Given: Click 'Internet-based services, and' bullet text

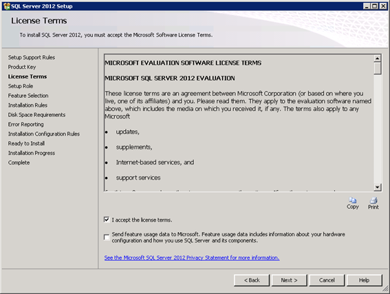Looking at the screenshot, I should pos(155,162).
